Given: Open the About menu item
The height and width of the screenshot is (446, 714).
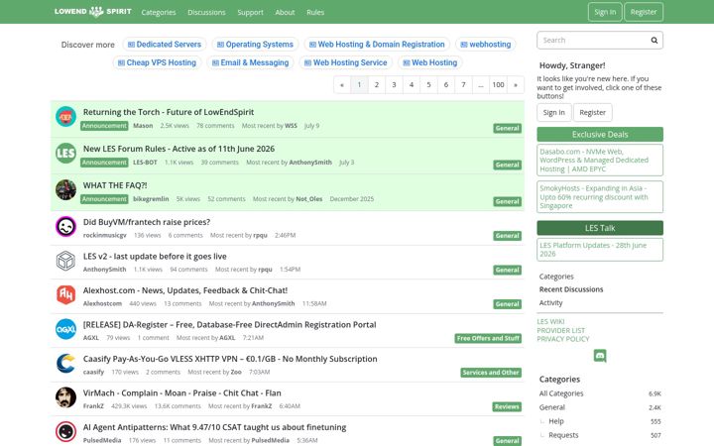Looking at the screenshot, I should [285, 12].
